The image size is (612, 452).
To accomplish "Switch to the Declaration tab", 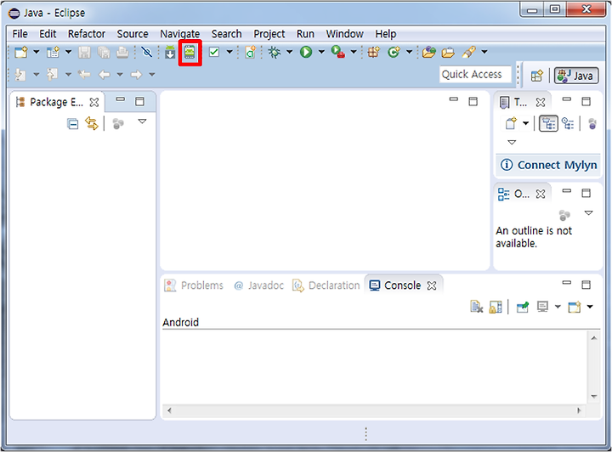I will pyautogui.click(x=326, y=285).
